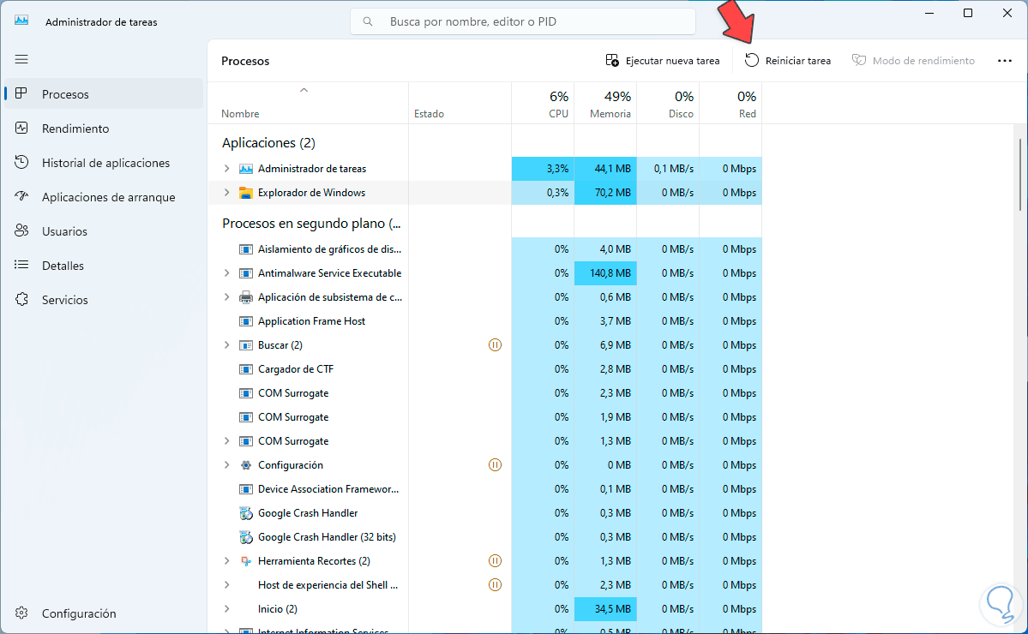Expand Administrador de tareas process
1028x634 pixels.
[x=227, y=168]
